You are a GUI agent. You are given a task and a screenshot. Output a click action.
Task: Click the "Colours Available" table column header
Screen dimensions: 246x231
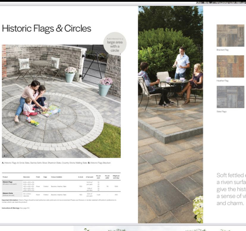coord(57,177)
